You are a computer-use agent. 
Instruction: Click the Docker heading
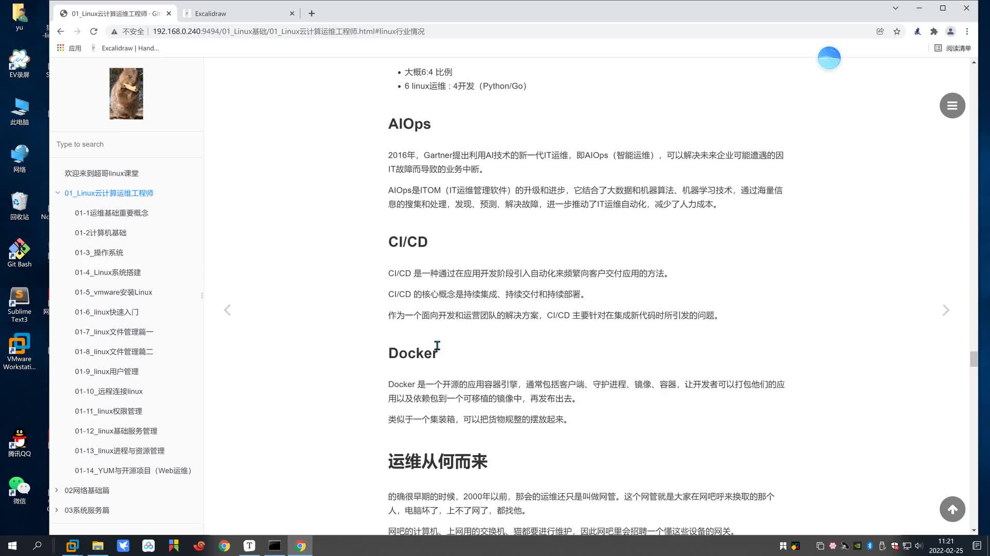(x=412, y=353)
